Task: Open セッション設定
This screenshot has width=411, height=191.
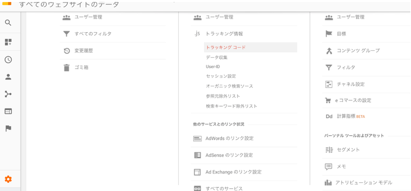Action: point(221,76)
